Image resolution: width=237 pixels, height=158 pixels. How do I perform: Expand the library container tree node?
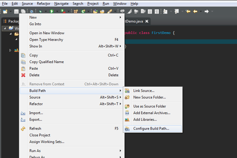[x=10, y=50]
